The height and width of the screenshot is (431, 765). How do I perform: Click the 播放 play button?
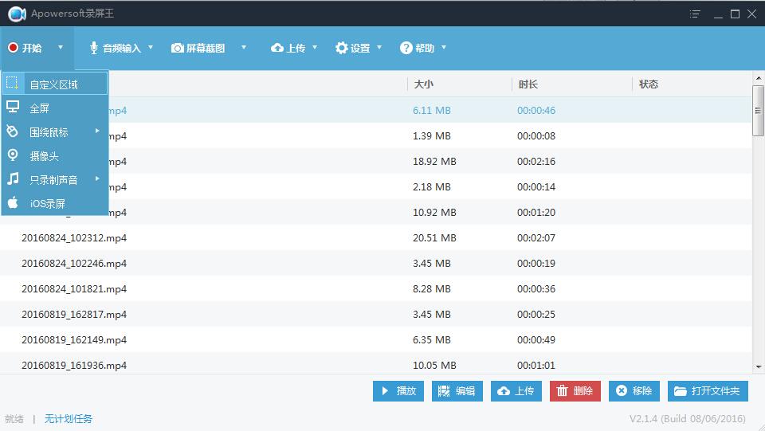pos(398,391)
